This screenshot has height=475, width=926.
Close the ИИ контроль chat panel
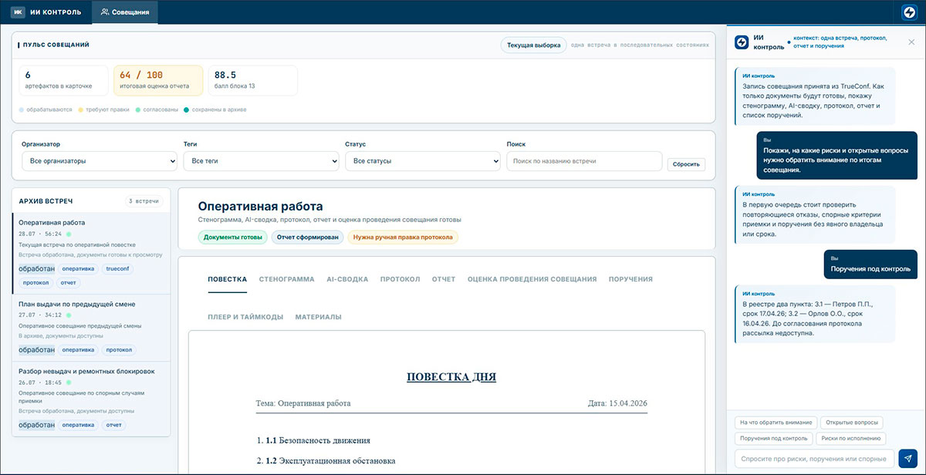tap(911, 42)
